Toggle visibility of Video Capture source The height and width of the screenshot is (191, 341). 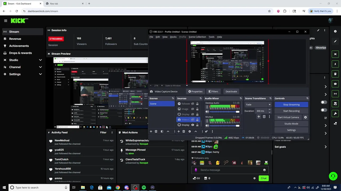193,120
